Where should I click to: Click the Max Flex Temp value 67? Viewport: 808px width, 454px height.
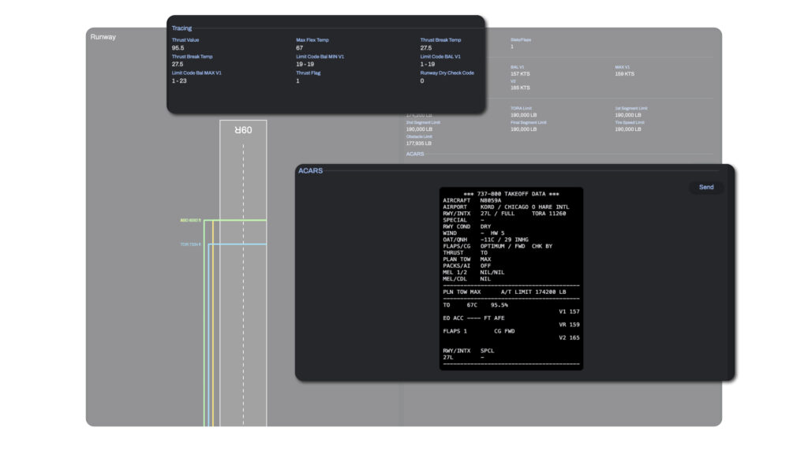coord(300,48)
